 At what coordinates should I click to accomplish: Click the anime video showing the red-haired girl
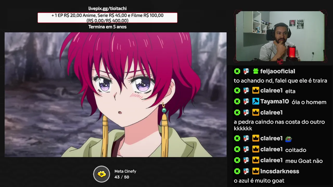point(116,95)
